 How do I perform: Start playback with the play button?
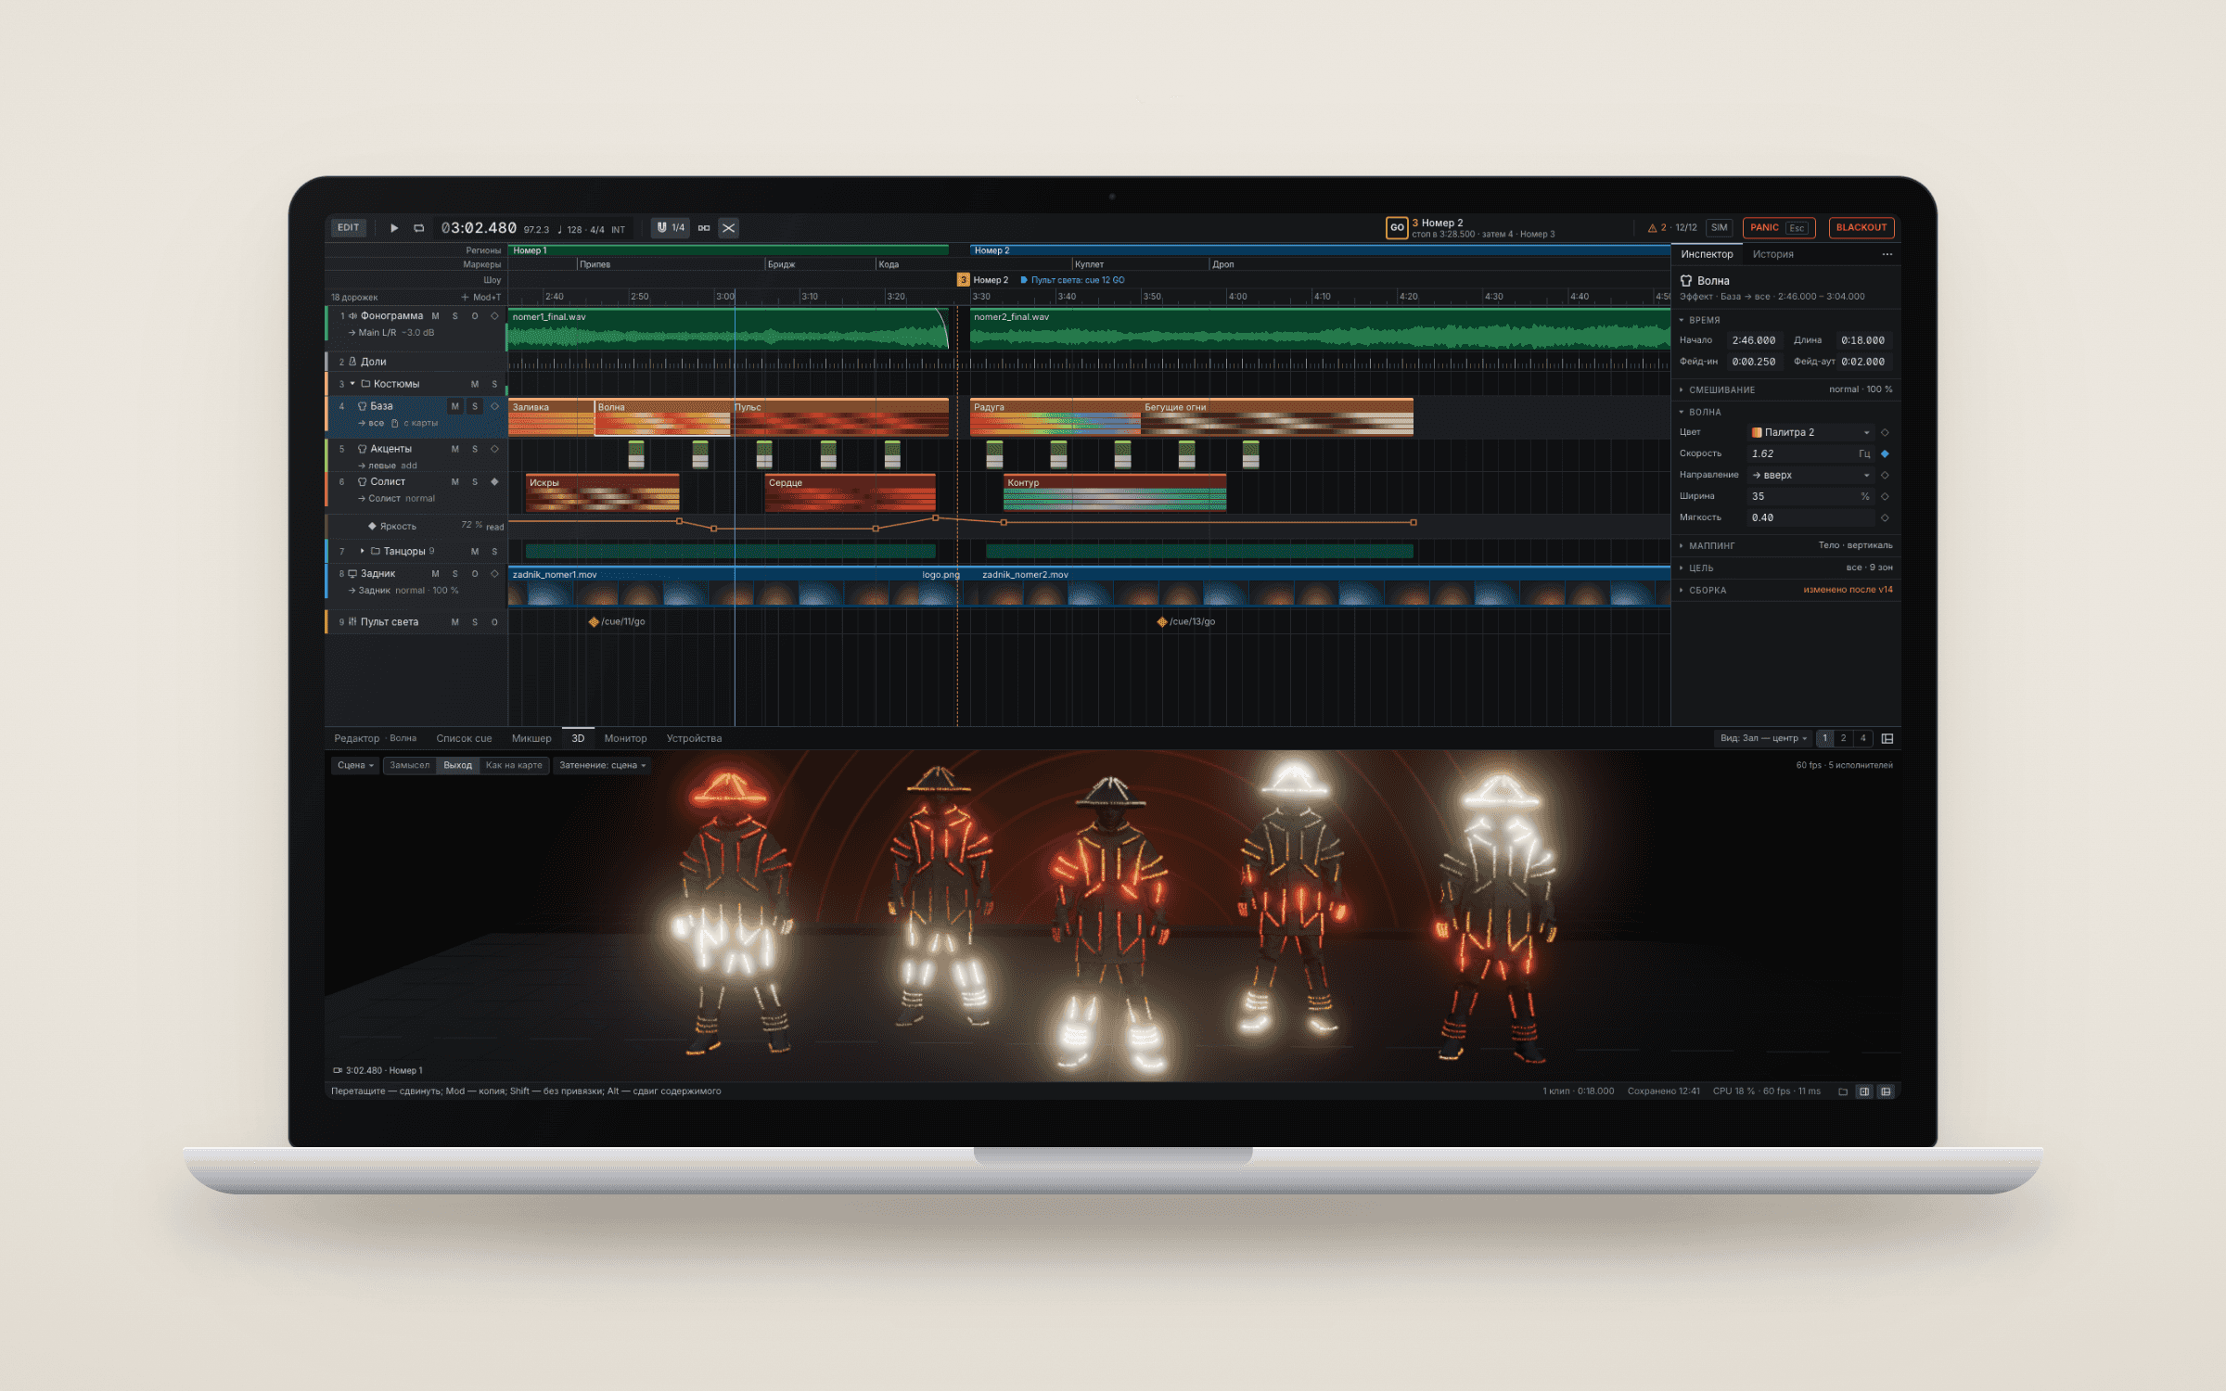click(x=394, y=228)
